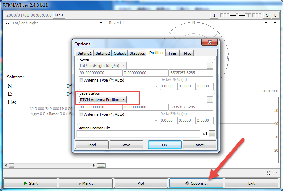Click the Rover height field -6335367.6285
Image resolution: width=283 pixels, height=191 pixels.
(191, 73)
